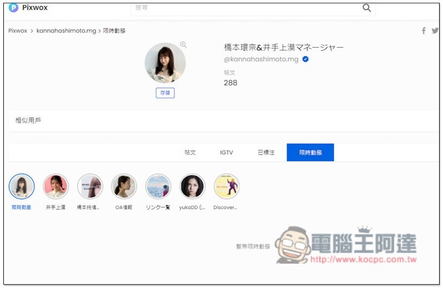The width and height of the screenshot is (443, 288).
Task: Open the Discover story highlight
Action: (226, 186)
